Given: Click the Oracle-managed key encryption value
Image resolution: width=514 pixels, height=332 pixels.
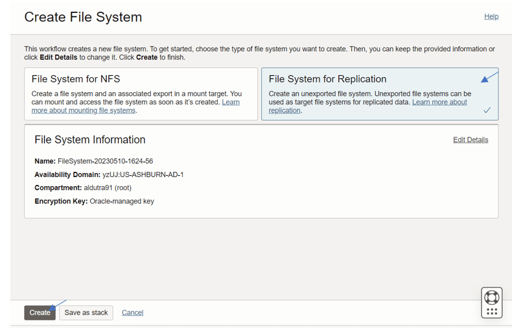Looking at the screenshot, I should [122, 201].
